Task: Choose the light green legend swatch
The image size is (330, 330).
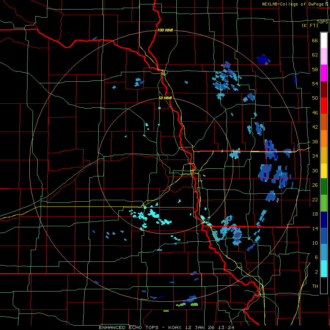Action: [324, 203]
